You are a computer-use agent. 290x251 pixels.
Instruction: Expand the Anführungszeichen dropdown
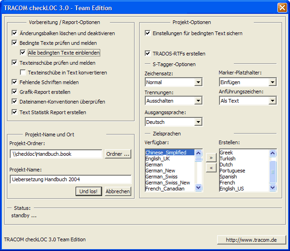[272, 101]
